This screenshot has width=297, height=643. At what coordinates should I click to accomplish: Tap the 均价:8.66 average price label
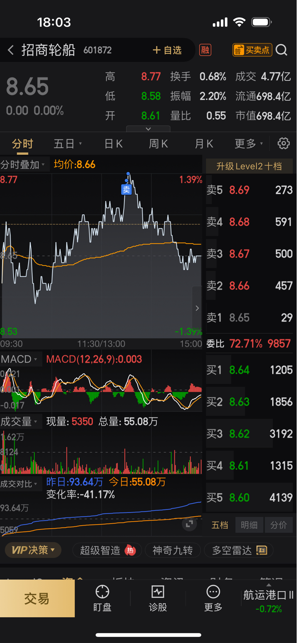pyautogui.click(x=75, y=165)
